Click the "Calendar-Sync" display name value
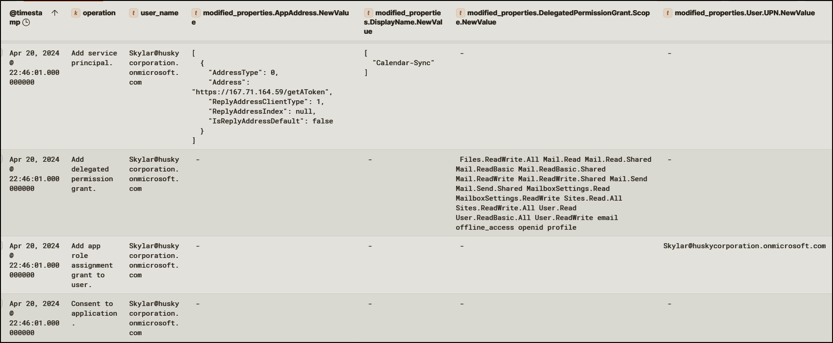 tap(403, 63)
